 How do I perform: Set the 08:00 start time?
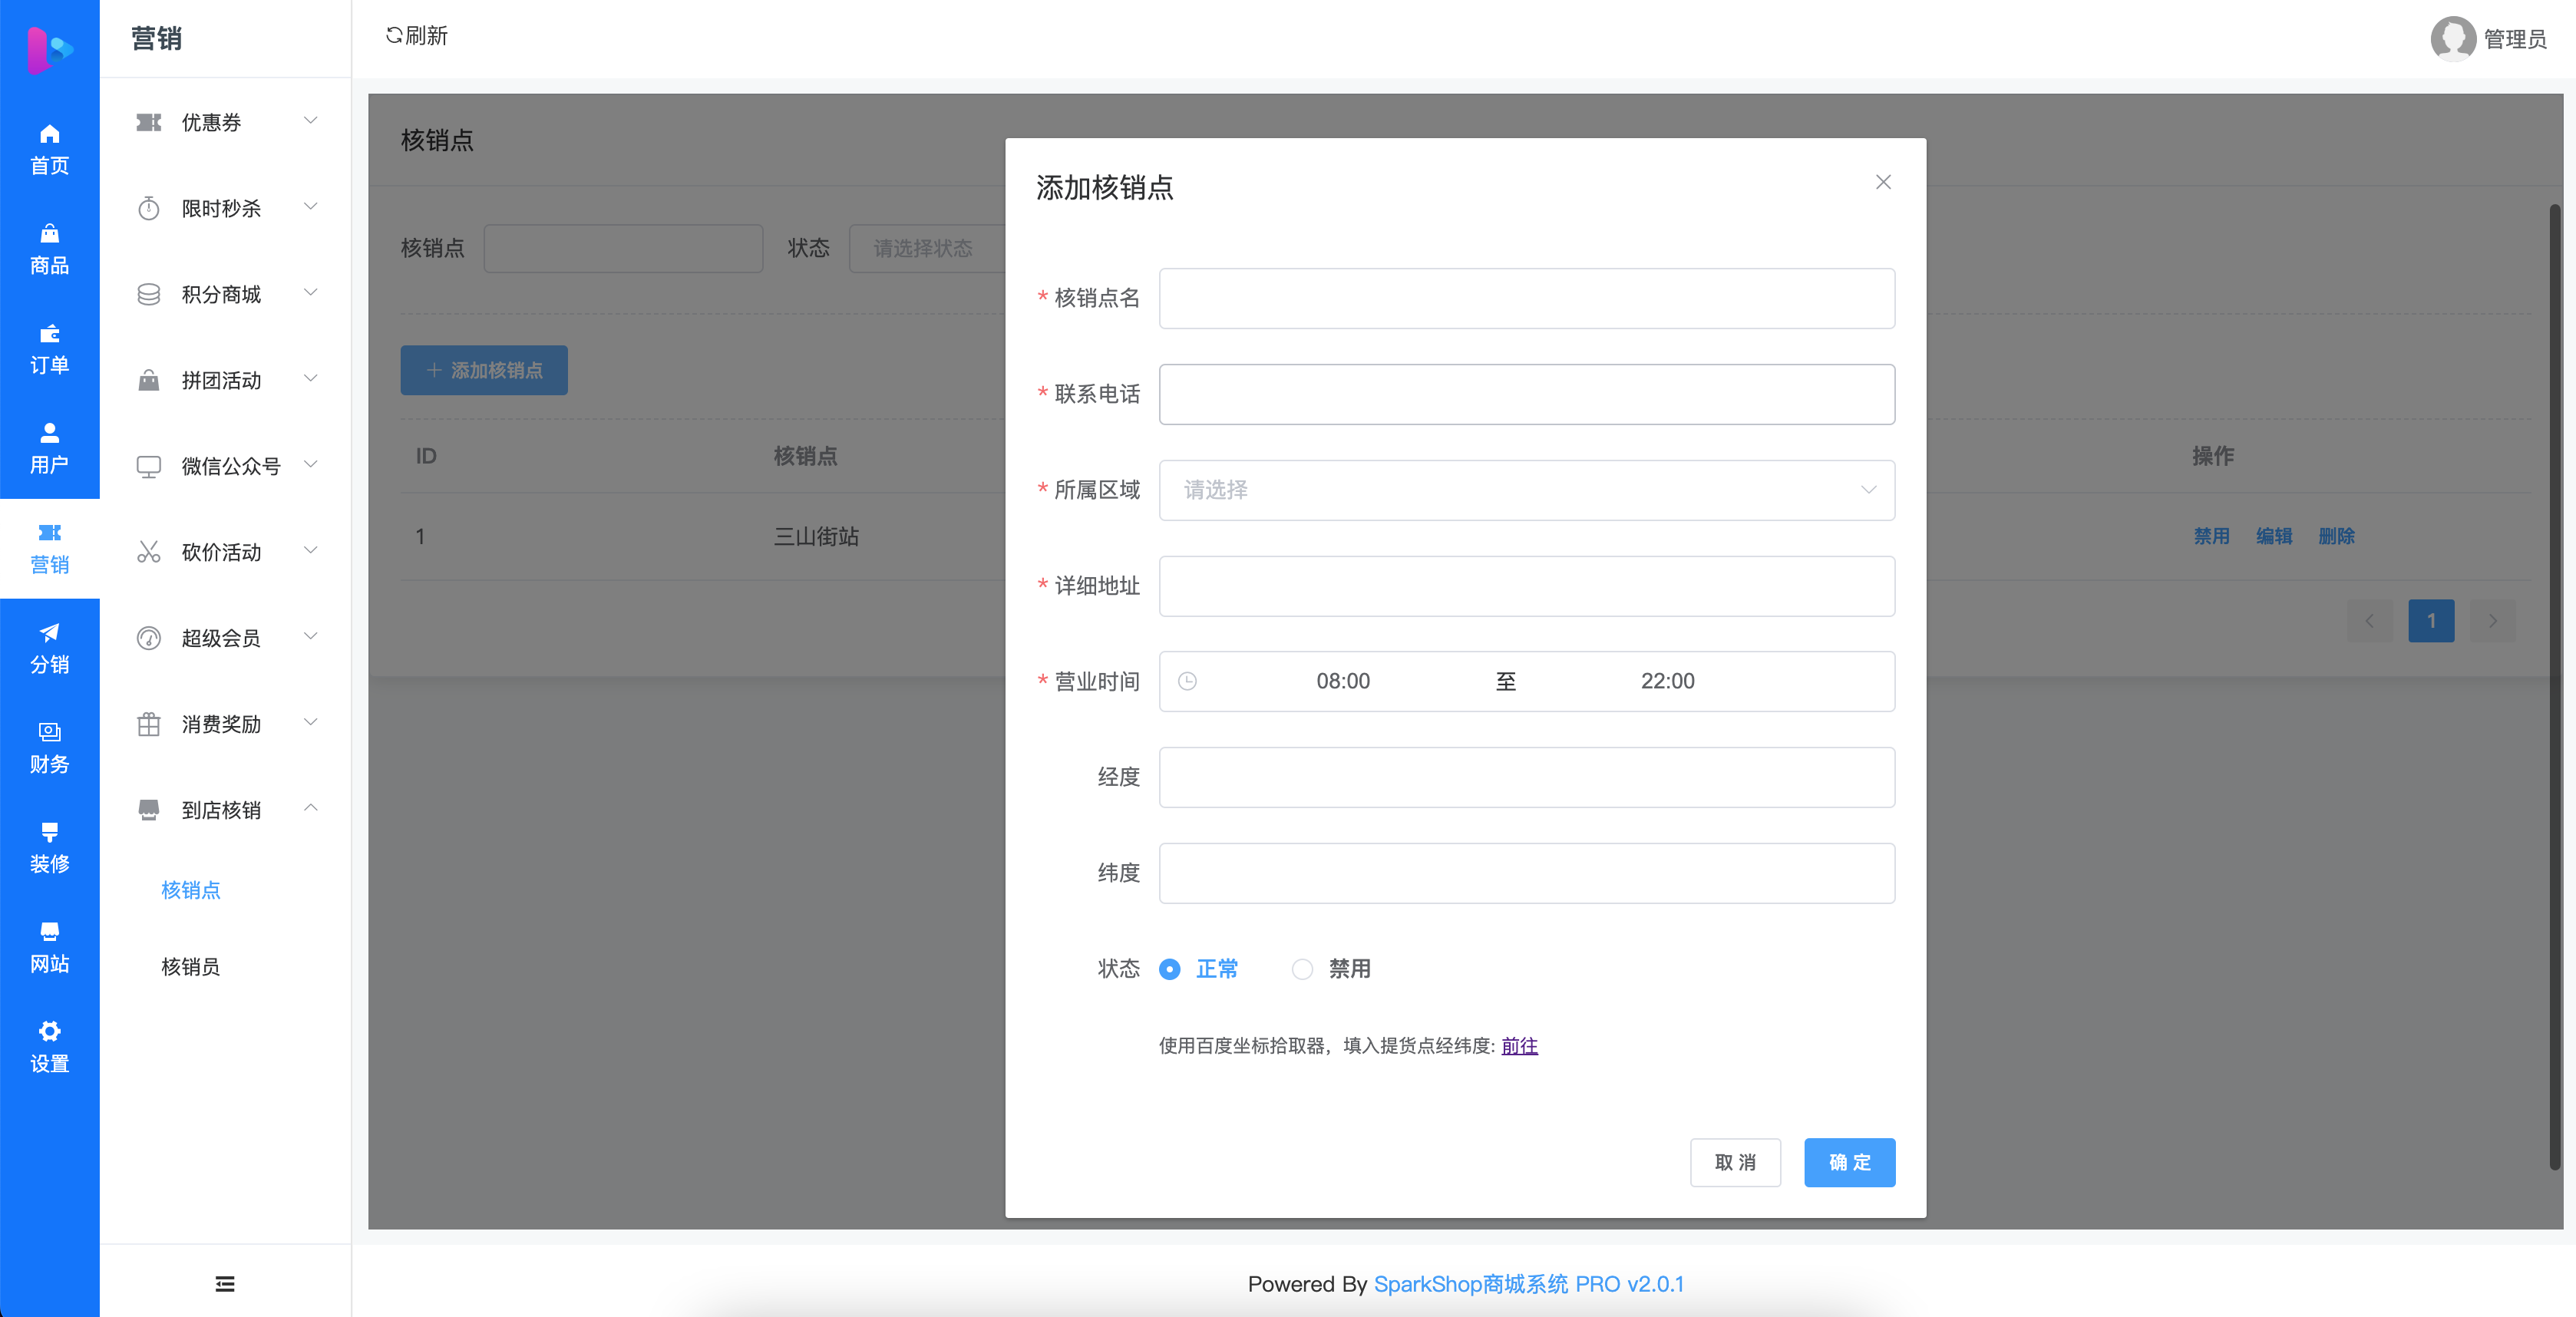tap(1343, 681)
